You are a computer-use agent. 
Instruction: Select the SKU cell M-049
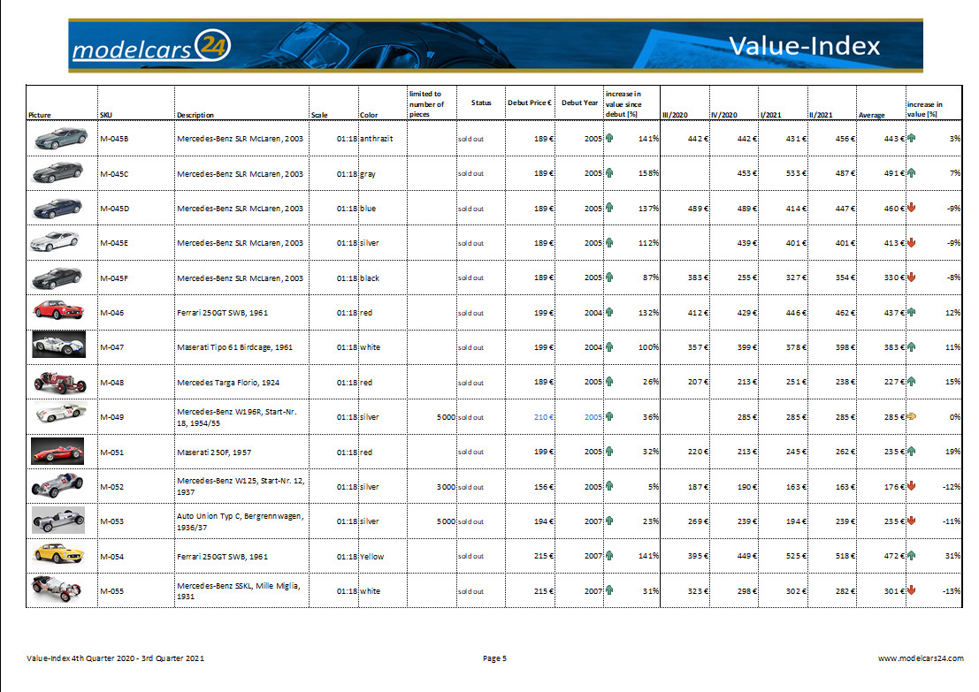111,417
